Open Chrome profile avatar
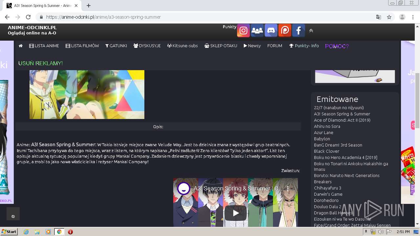The height and width of the screenshot is (236, 420). coord(402,17)
